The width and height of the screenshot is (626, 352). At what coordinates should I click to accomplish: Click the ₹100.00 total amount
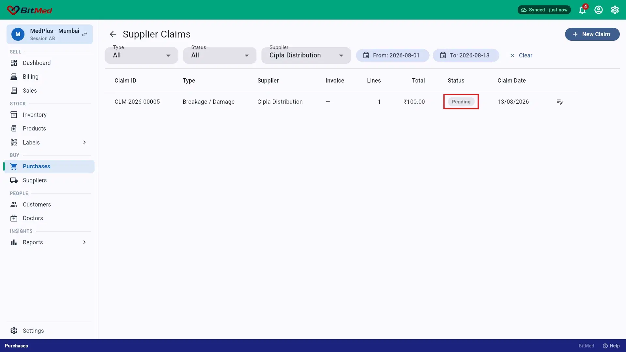(414, 102)
